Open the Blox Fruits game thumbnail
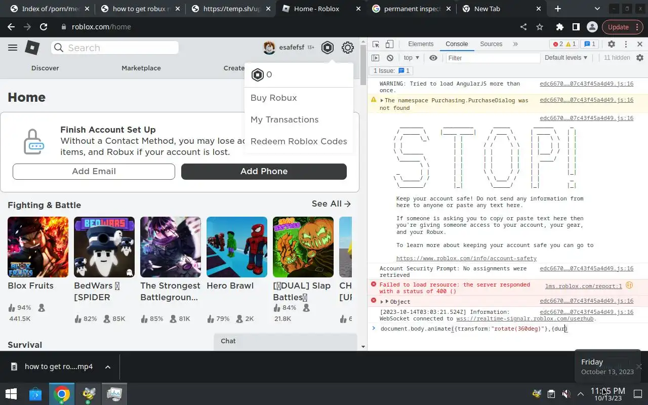 [x=38, y=247]
